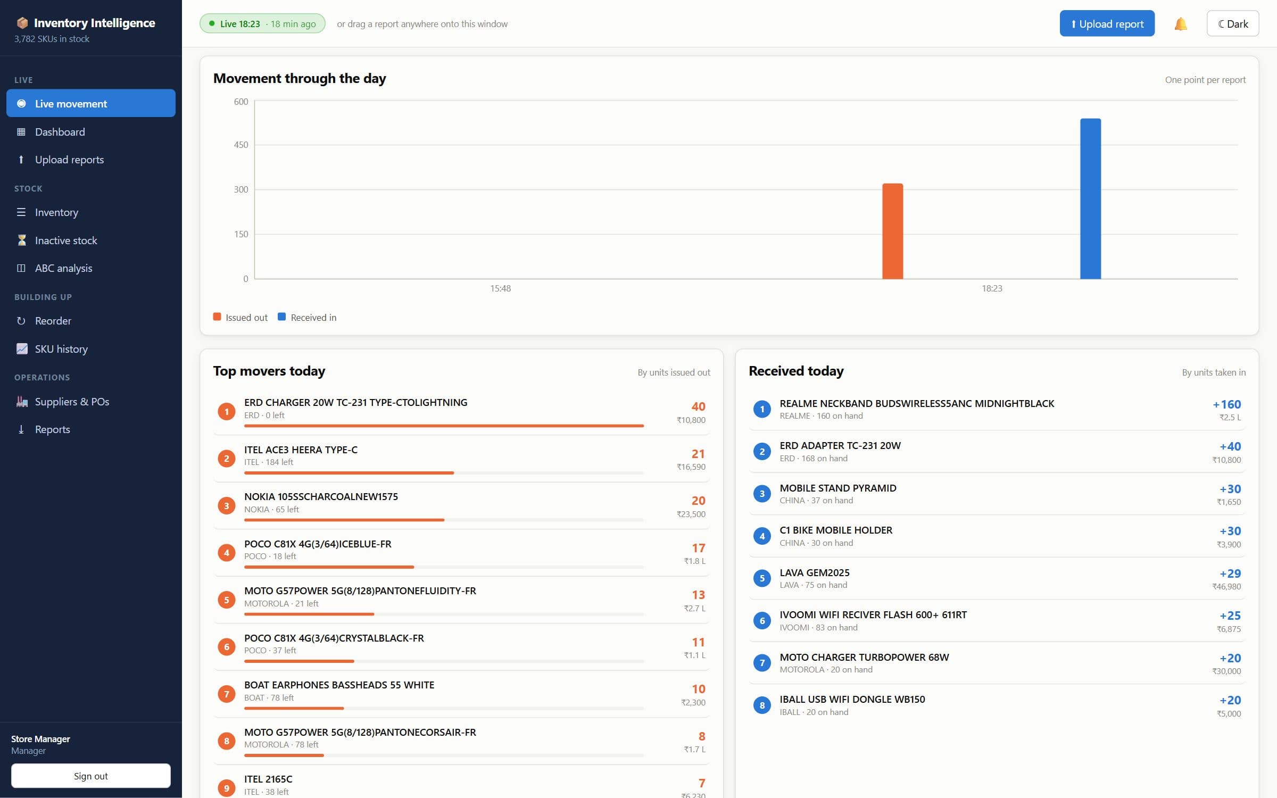Viewport: 1277px width, 798px height.
Task: Click the 18:23 chart axis label
Action: (992, 288)
